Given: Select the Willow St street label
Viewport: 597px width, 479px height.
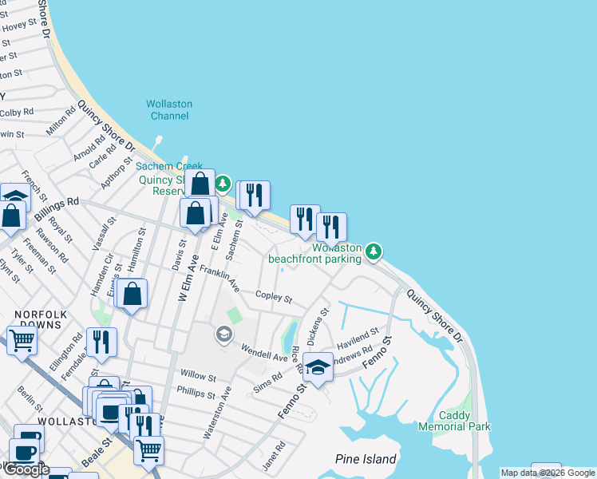Looking at the screenshot, I should pyautogui.click(x=198, y=375).
